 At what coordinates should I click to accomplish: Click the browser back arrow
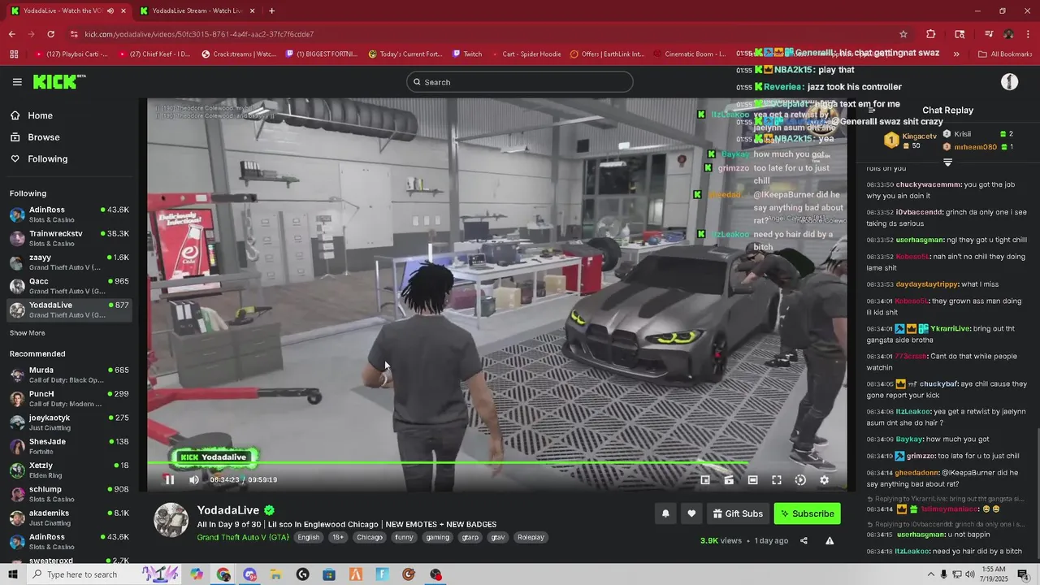pyautogui.click(x=11, y=34)
